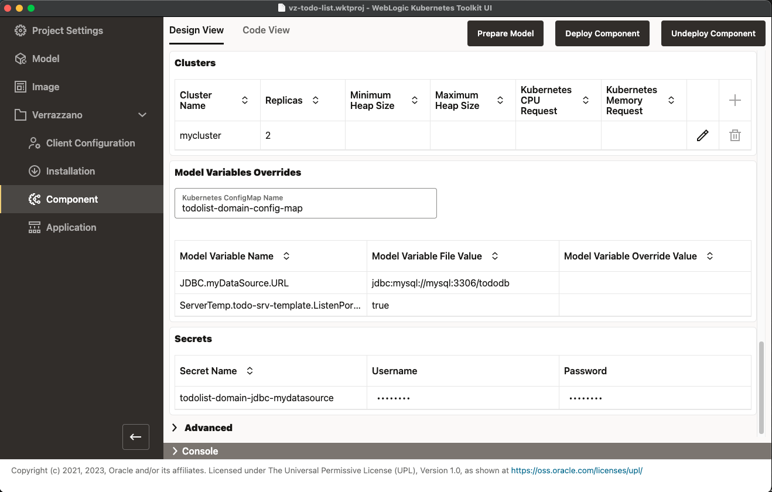This screenshot has width=772, height=492.
Task: Sort by Cluster Name column
Action: [x=245, y=100]
